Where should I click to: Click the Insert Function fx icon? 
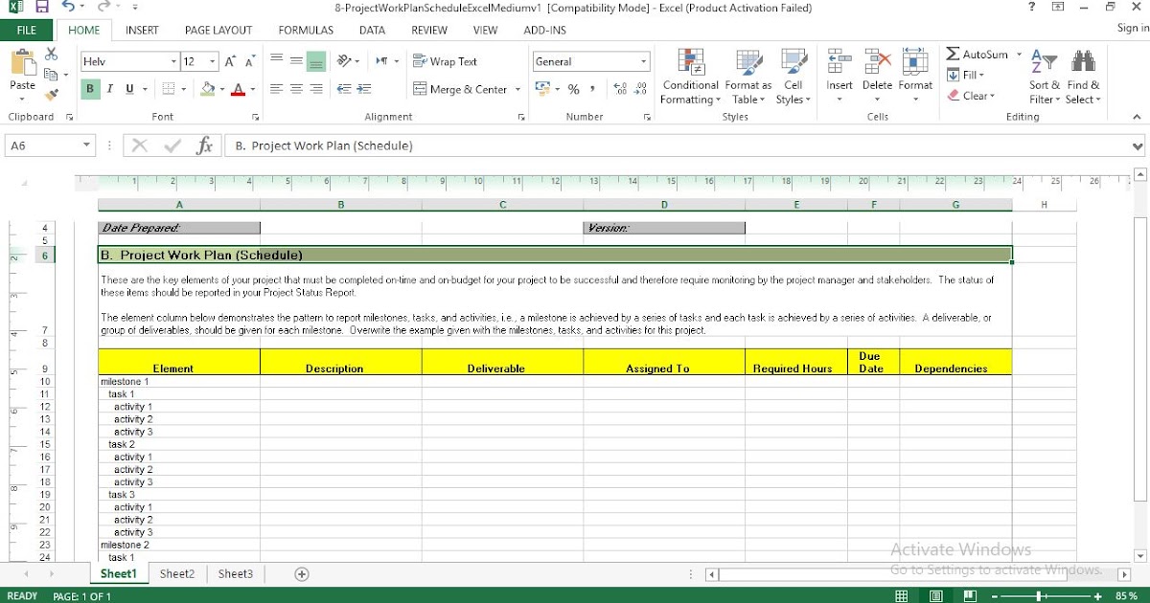pyautogui.click(x=203, y=145)
